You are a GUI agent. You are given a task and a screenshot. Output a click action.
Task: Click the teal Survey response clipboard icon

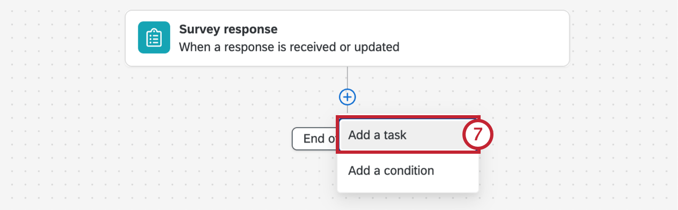pos(154,37)
